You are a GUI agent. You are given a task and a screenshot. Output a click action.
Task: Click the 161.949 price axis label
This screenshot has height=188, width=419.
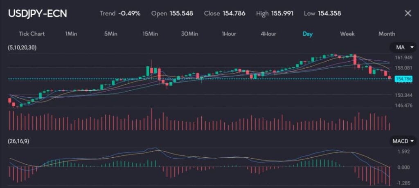point(403,58)
